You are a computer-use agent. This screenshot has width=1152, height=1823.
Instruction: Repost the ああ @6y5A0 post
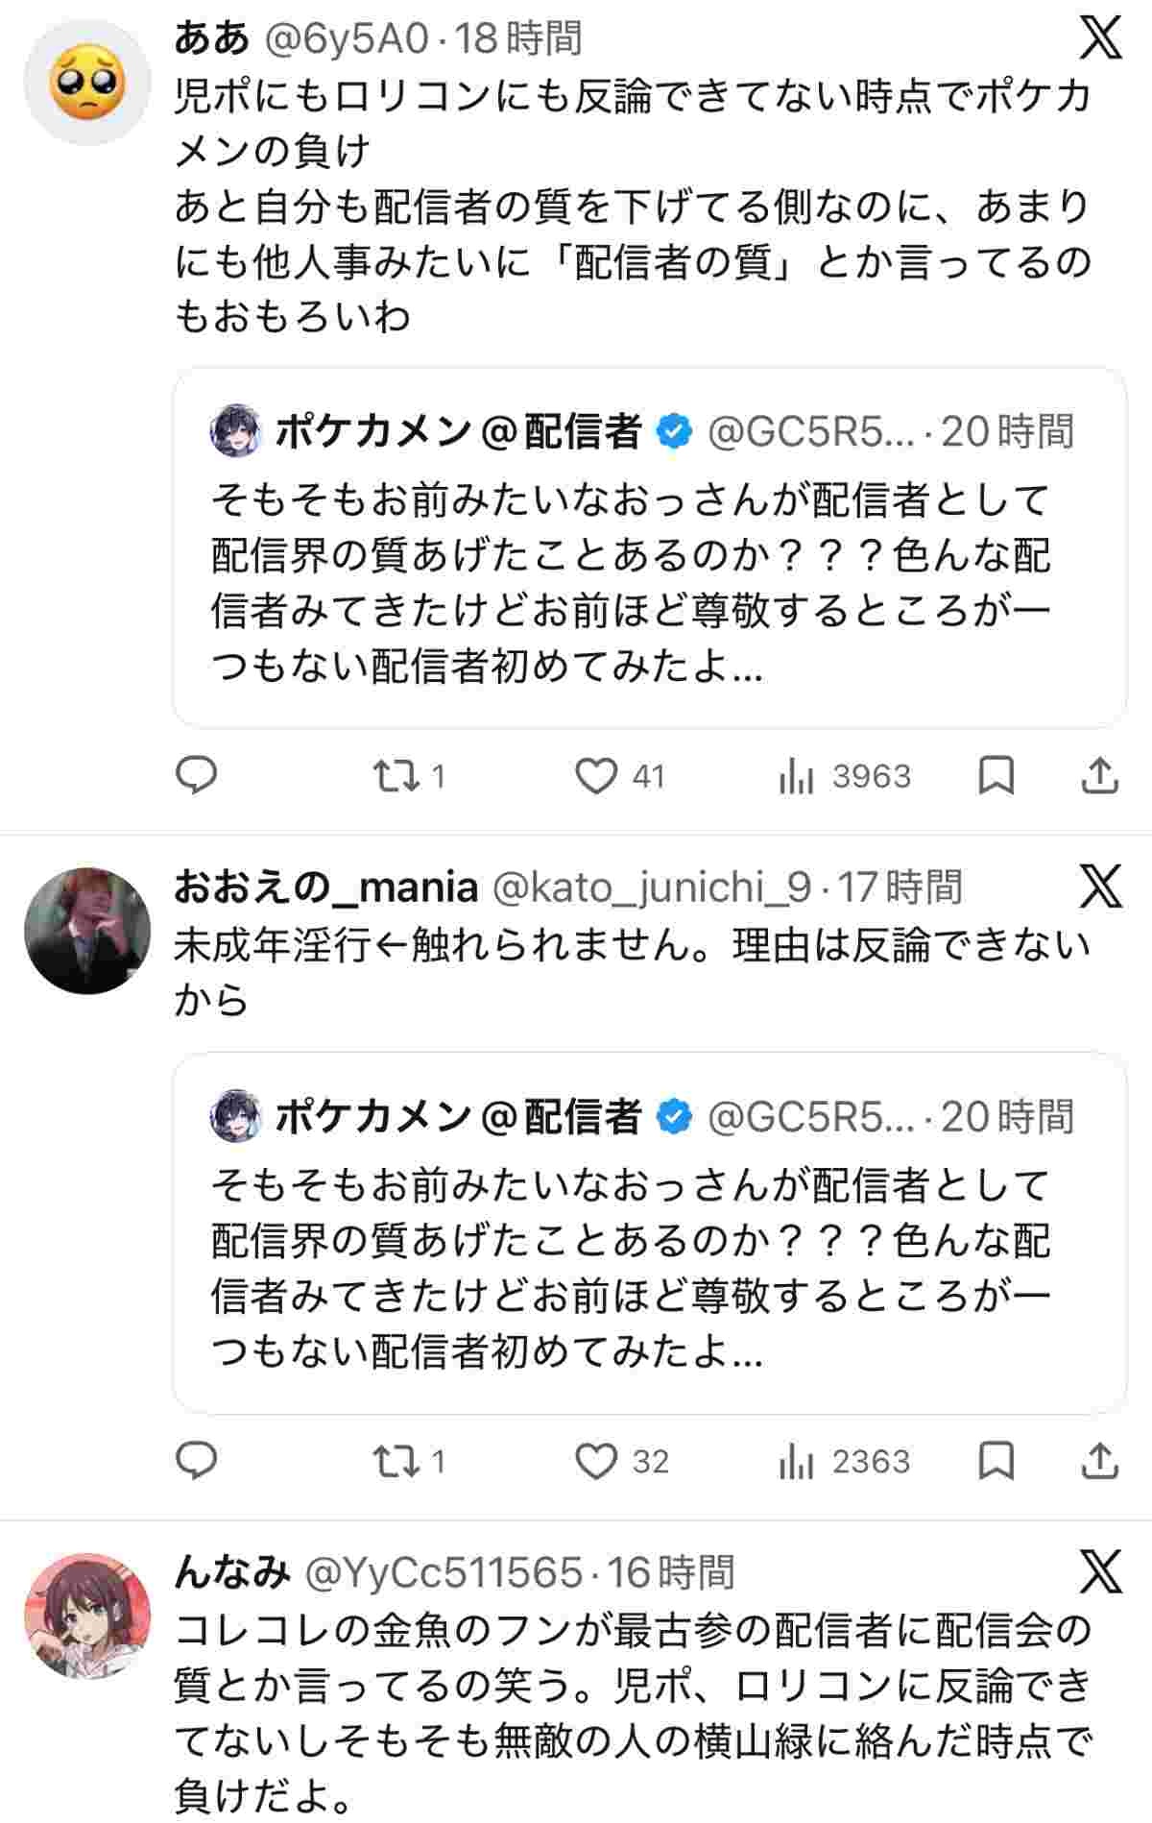pos(397,775)
